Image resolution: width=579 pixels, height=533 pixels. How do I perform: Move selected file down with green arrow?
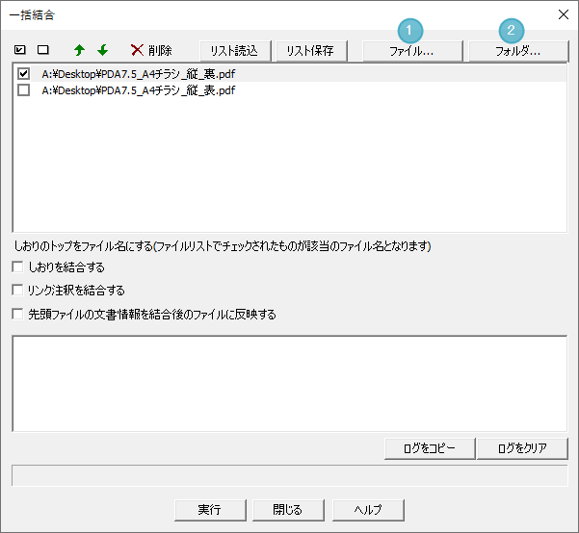pos(103,50)
